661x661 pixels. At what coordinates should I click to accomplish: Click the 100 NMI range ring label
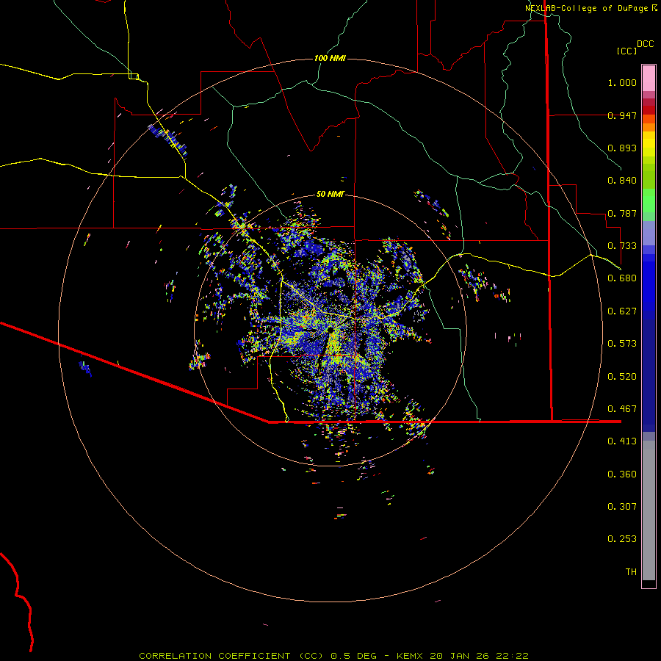[x=330, y=58]
